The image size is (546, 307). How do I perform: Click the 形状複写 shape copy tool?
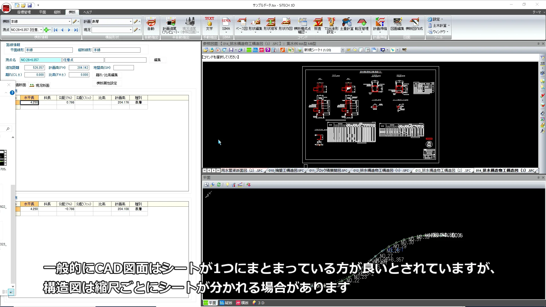[270, 25]
